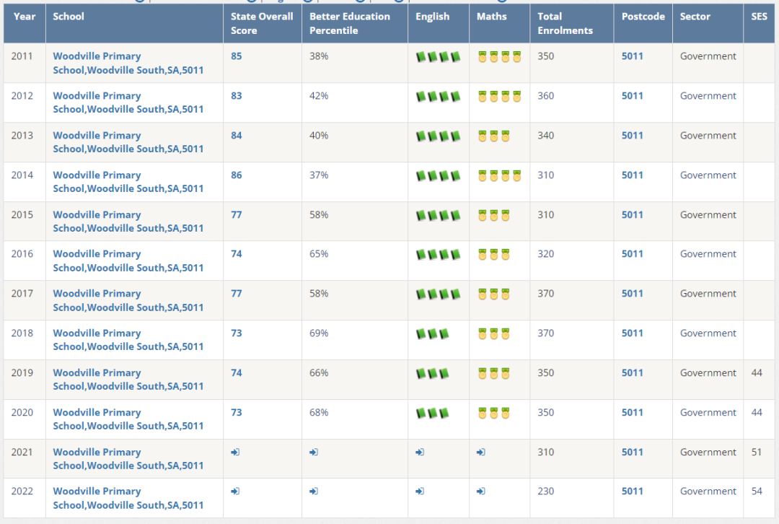Click the 2021 State Overall Score login icon
This screenshot has width=779, height=524.
235,452
